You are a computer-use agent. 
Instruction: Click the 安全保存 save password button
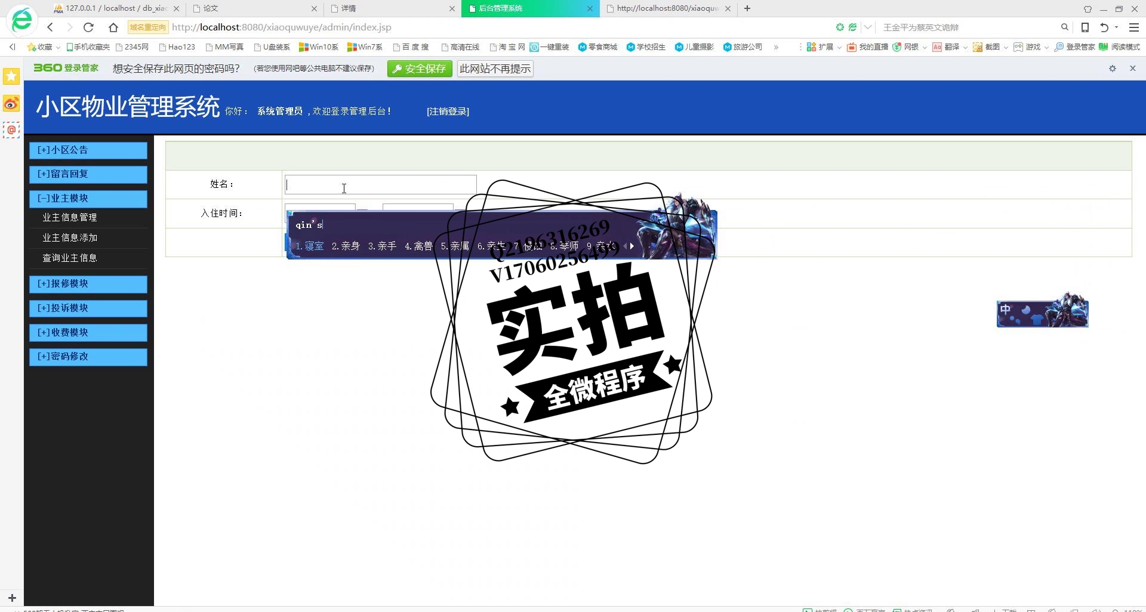(x=420, y=69)
